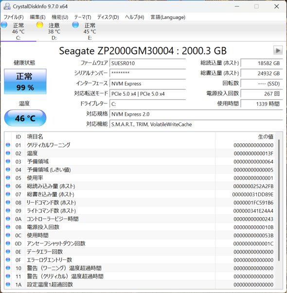Select the 使用率 row name
287x293 pixels.
[x=35, y=178]
